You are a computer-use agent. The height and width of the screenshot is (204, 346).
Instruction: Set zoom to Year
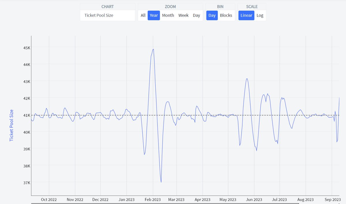pyautogui.click(x=154, y=15)
